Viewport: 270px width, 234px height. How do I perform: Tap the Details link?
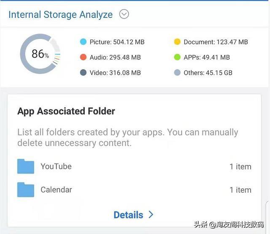(128, 215)
